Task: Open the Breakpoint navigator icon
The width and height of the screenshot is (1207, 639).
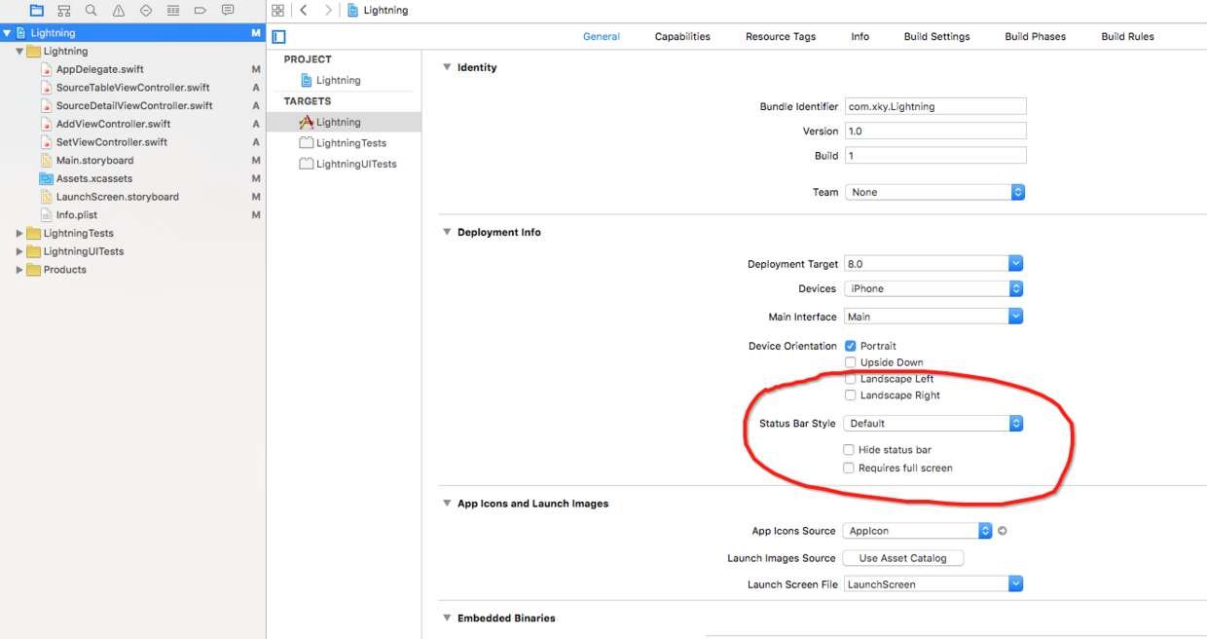Action: click(201, 11)
